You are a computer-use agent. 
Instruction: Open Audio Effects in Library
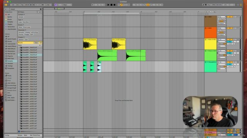(12, 46)
